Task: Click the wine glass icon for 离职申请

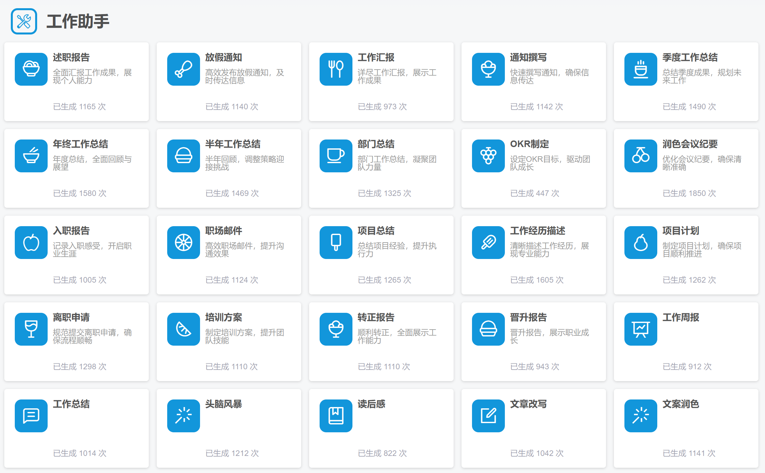Action: 31,329
